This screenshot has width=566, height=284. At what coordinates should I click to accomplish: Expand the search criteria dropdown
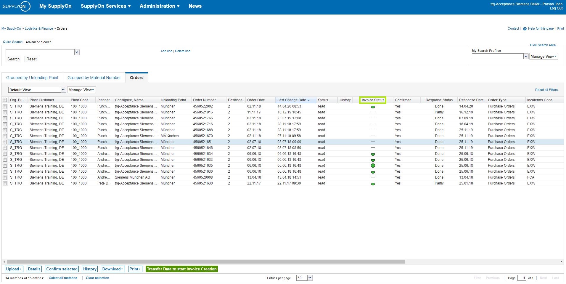point(77,52)
